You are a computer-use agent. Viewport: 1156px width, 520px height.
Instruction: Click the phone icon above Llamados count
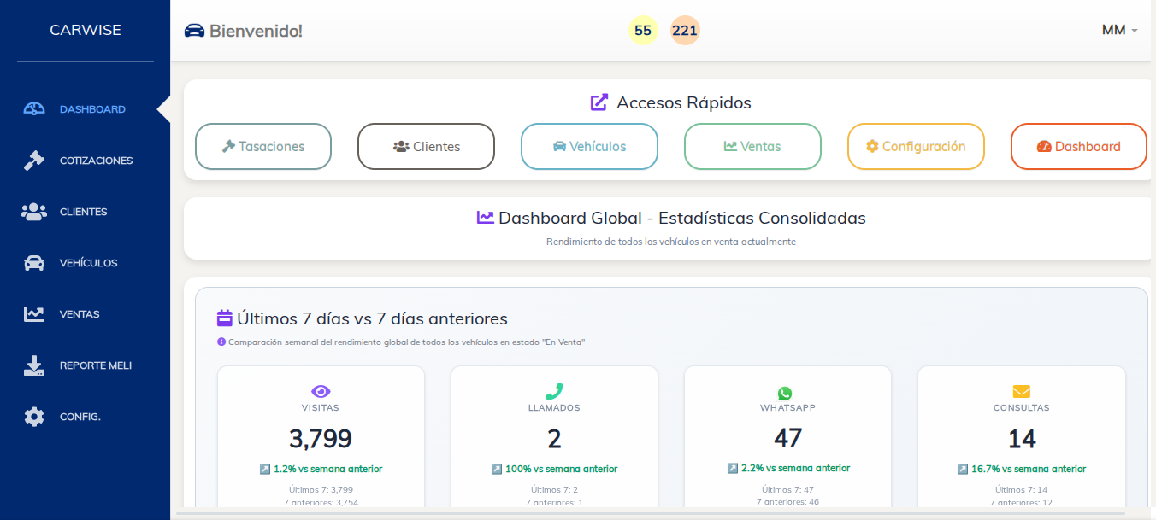point(554,392)
